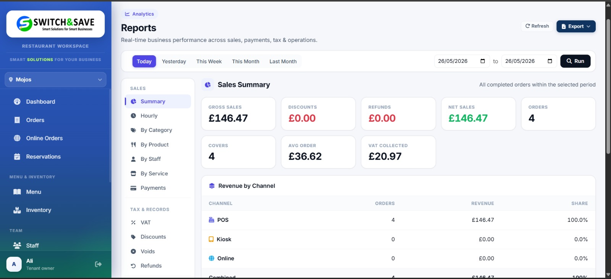The height and width of the screenshot is (279, 611).
Task: Click the REVENUE column header
Action: 483,204
